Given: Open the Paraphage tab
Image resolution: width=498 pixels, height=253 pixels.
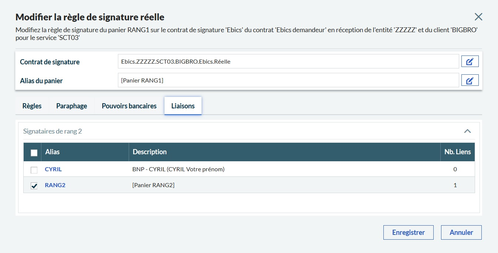Looking at the screenshot, I should click(x=72, y=106).
